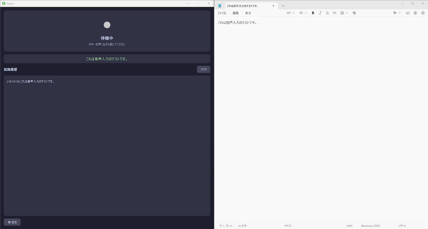The height and width of the screenshot is (229, 428).
Task: Click the unsaved-changes dot on the Notepad tab
Action: pyautogui.click(x=273, y=6)
